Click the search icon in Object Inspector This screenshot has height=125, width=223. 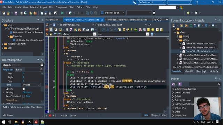[x=41, y=69]
